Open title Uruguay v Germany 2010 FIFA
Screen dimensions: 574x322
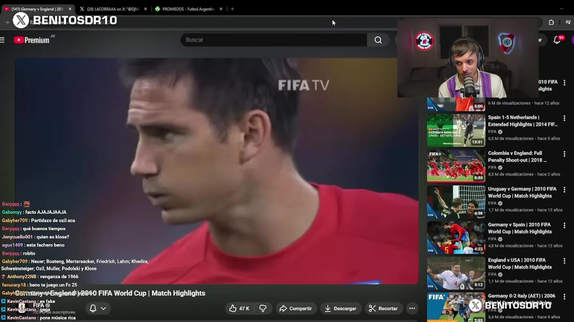pyautogui.click(x=522, y=192)
